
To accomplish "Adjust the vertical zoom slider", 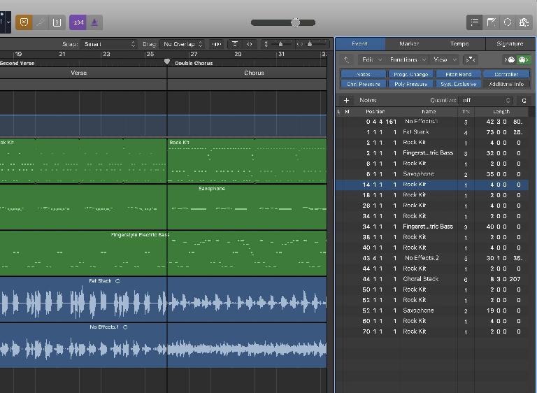I will tap(281, 44).
